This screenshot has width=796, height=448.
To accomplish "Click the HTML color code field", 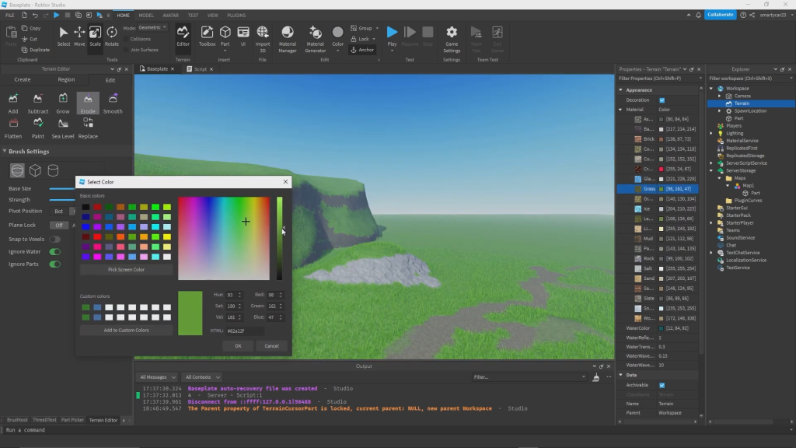I will [x=245, y=331].
